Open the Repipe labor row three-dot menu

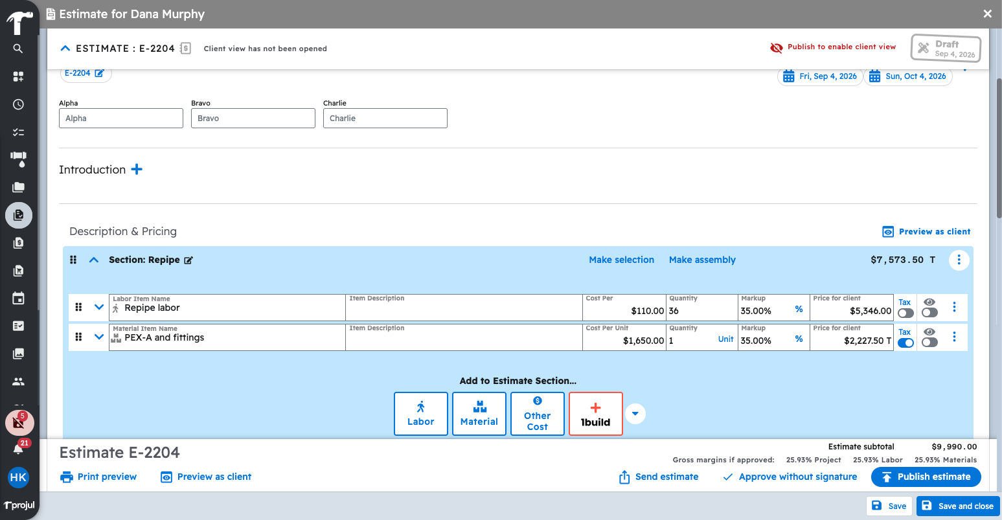click(x=954, y=307)
